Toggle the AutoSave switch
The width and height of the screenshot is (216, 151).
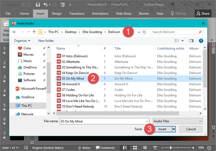[27, 5]
